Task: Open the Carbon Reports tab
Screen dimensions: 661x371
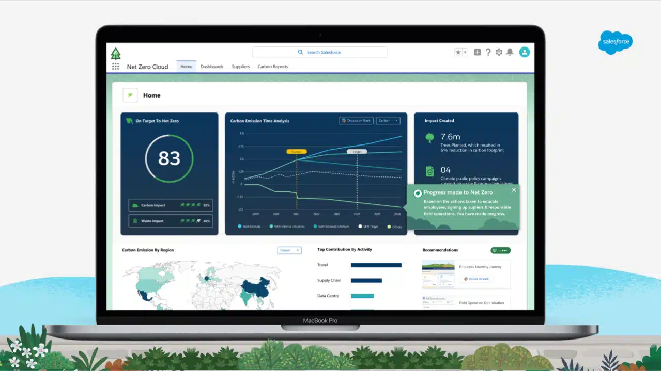Action: pyautogui.click(x=272, y=67)
